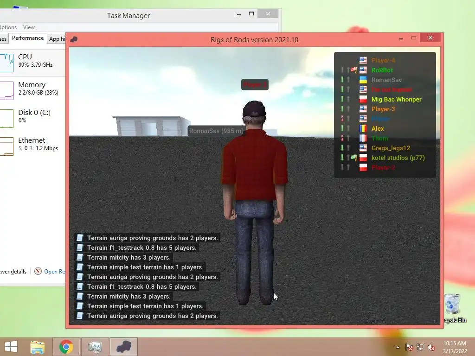Viewport: 475px width, 356px height.
Task: Select the Disk 0 (C:) entry
Action: [x=33, y=118]
